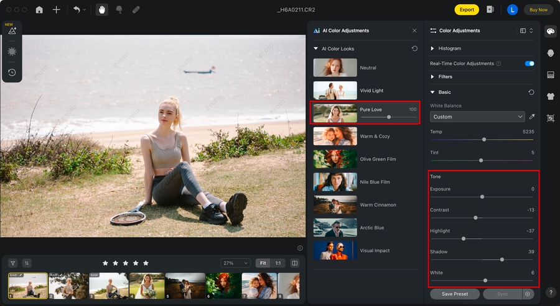
Task: Select the Hand pan tool
Action: click(101, 10)
